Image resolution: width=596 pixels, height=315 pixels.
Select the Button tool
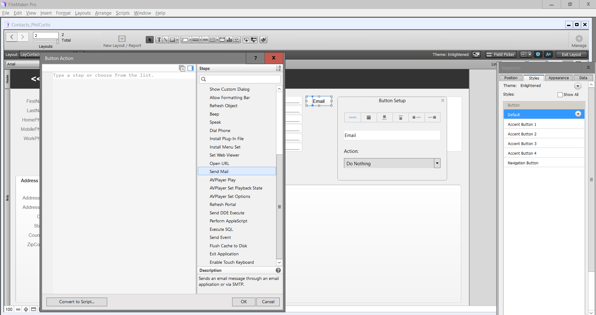(195, 39)
